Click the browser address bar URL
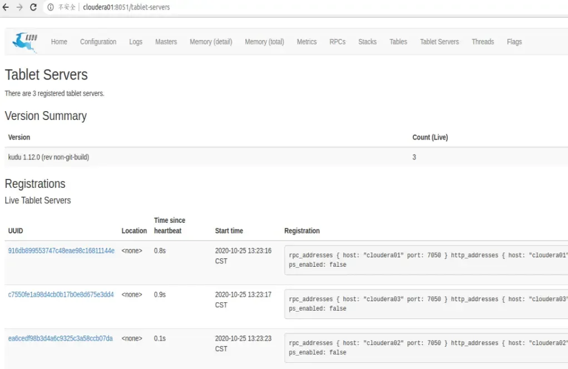568x369 pixels. (x=126, y=7)
